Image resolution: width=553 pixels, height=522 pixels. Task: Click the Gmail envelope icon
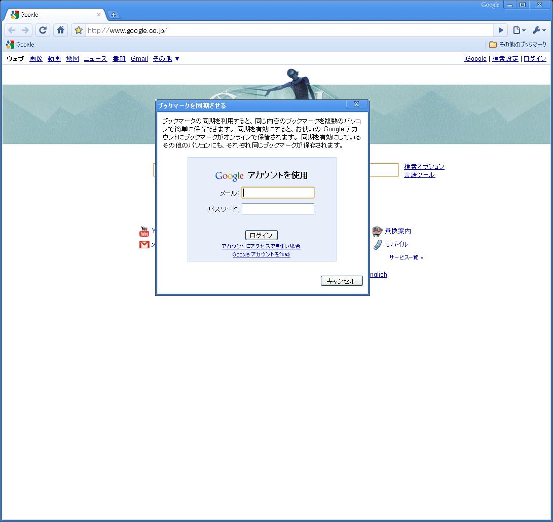(144, 244)
